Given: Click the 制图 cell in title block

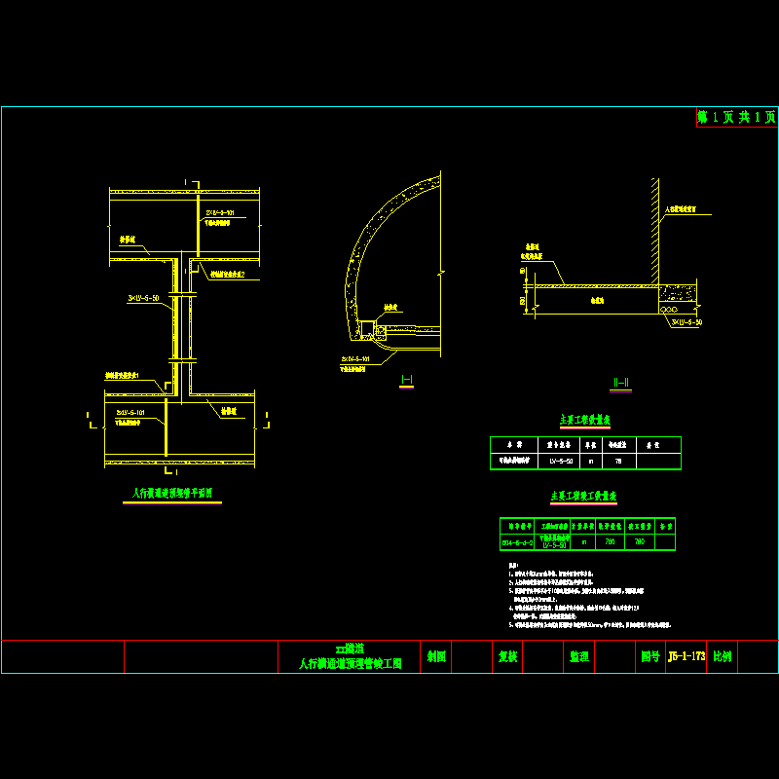Looking at the screenshot, I should coord(436,656).
